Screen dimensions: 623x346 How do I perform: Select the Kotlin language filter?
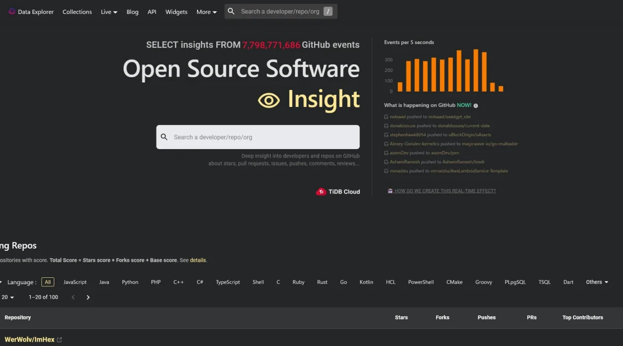[x=366, y=282]
